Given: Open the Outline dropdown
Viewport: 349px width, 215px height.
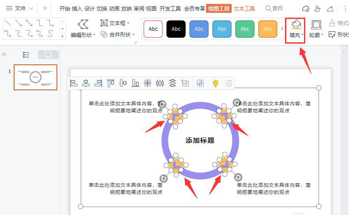Looking at the screenshot, I should [x=323, y=35].
